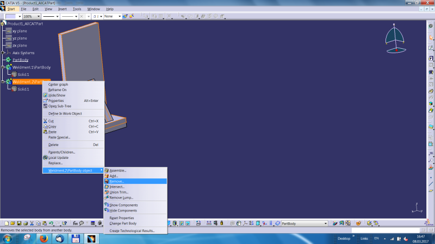This screenshot has width=435, height=244.
Task: Click the Painter brush icon near graphic properties
Action: point(125,16)
